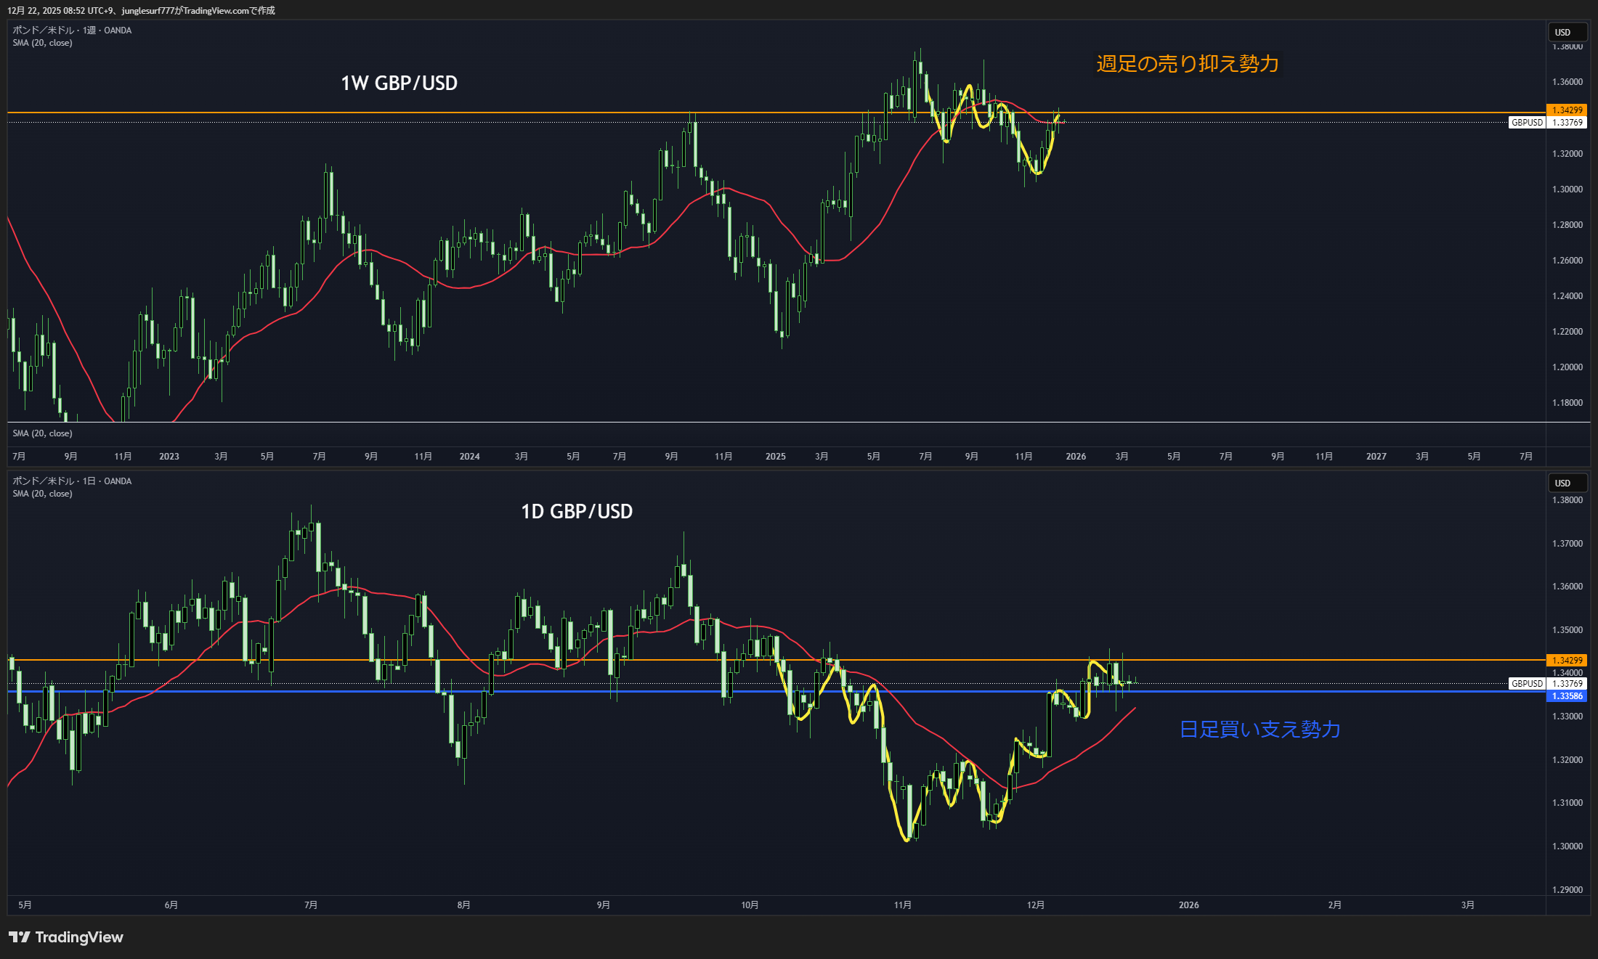Image resolution: width=1598 pixels, height=959 pixels.
Task: Select the SMA (20, close) legend in weekly lower pane
Action: point(42,433)
